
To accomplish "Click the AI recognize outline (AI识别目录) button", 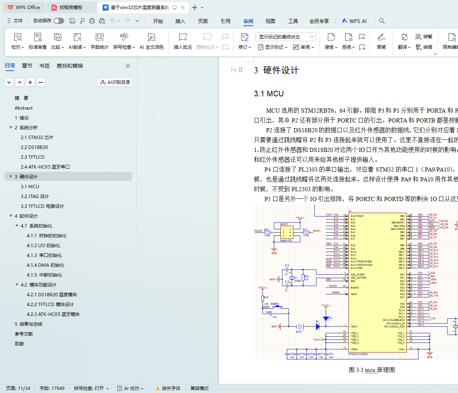I will pyautogui.click(x=115, y=82).
